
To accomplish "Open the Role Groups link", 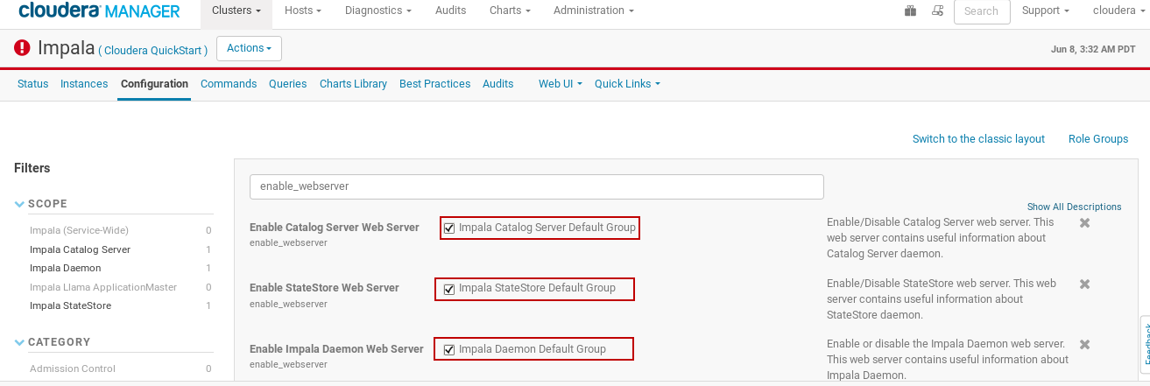I will tap(1098, 139).
